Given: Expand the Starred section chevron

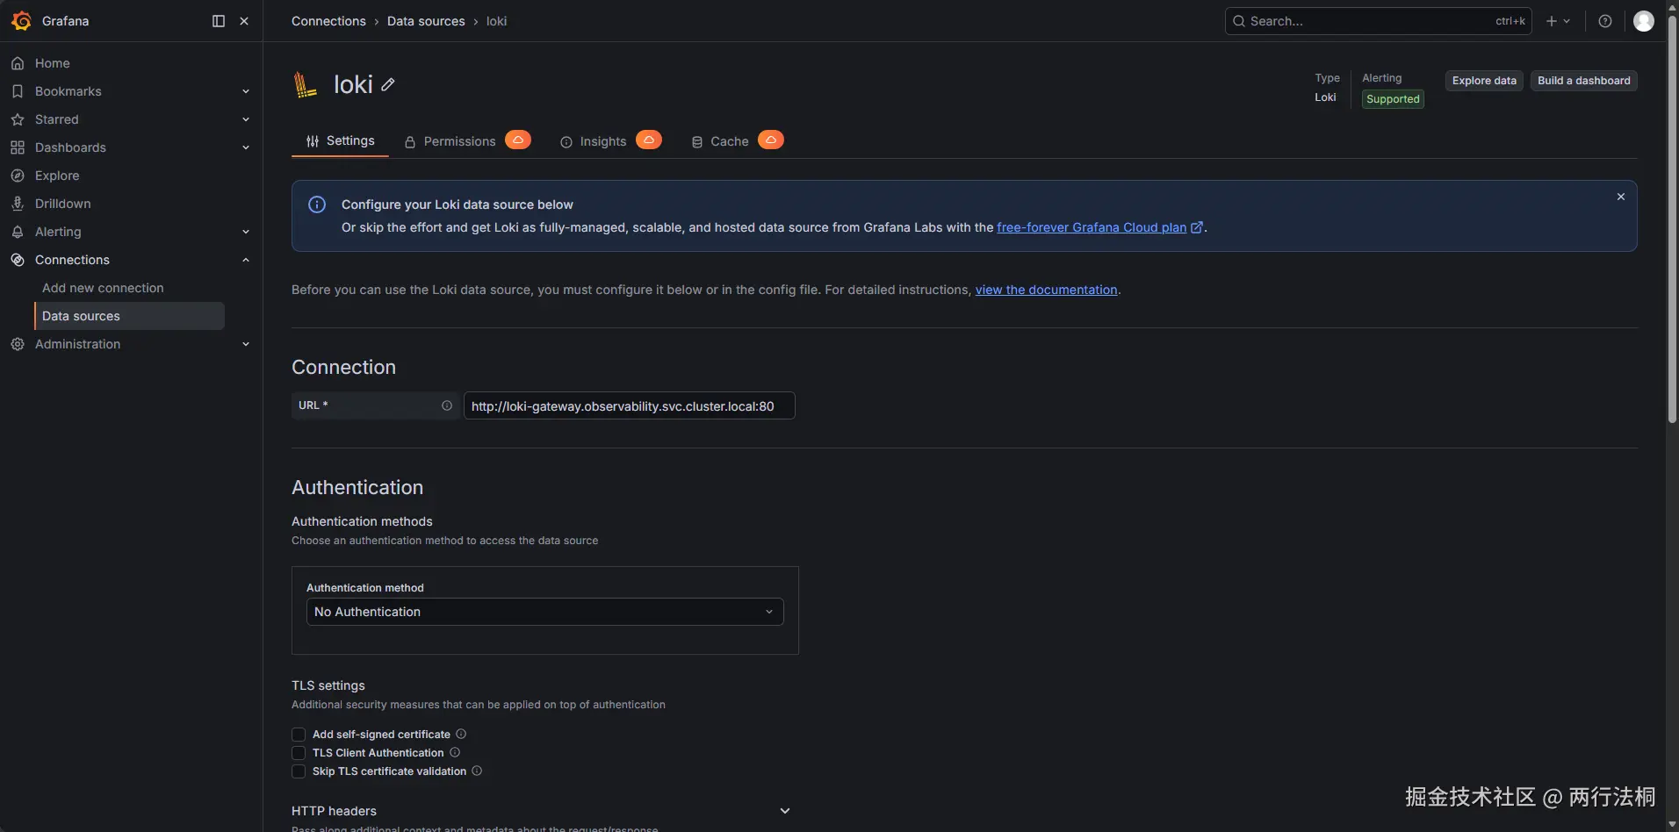Looking at the screenshot, I should pos(246,119).
